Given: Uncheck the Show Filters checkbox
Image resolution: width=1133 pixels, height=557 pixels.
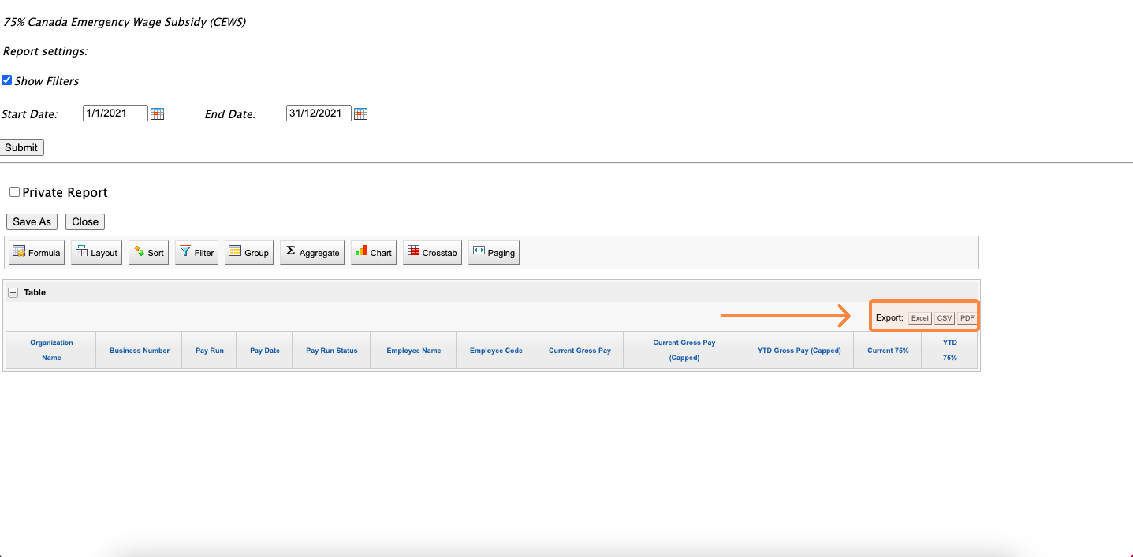Looking at the screenshot, I should point(7,80).
